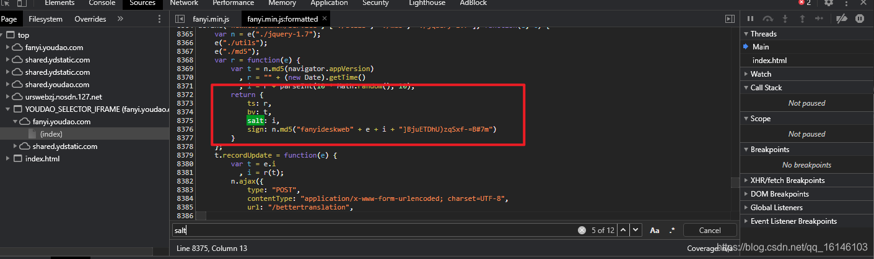
Task: Go to previous search match
Action: tap(624, 230)
